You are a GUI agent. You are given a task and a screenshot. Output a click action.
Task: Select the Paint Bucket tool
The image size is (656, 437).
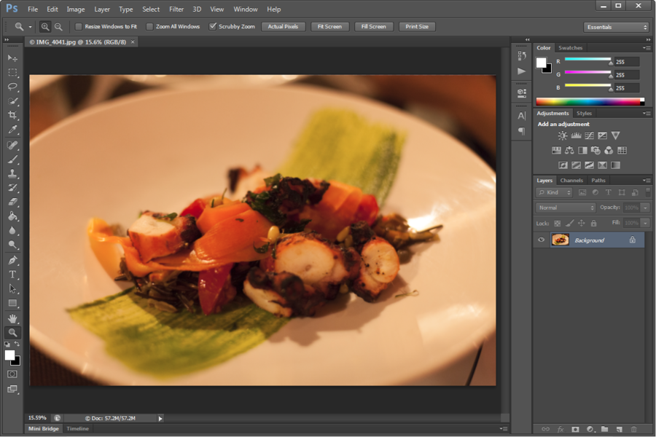point(12,216)
